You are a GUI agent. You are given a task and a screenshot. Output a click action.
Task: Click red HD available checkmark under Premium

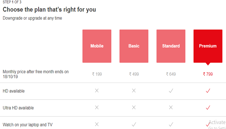pos(208,91)
